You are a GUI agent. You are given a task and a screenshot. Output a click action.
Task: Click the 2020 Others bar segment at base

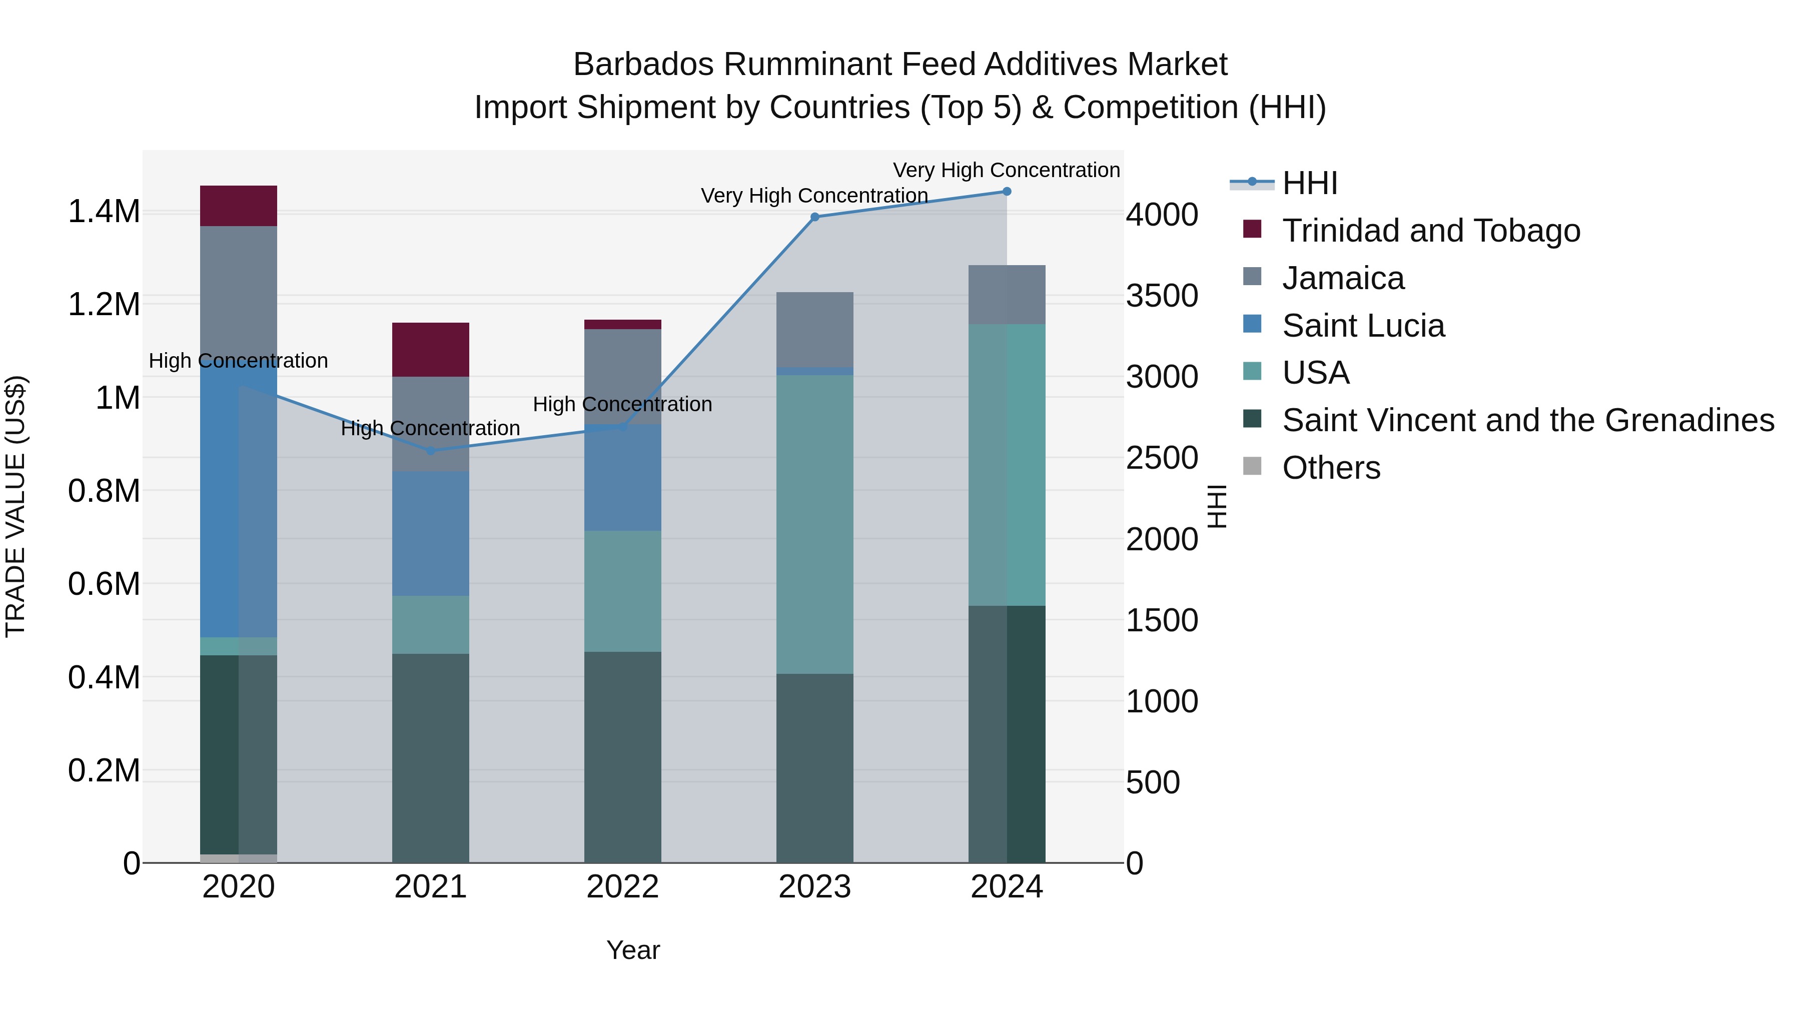[239, 858]
